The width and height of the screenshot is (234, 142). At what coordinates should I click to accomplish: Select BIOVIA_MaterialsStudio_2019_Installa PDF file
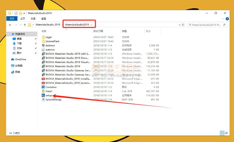point(67,78)
